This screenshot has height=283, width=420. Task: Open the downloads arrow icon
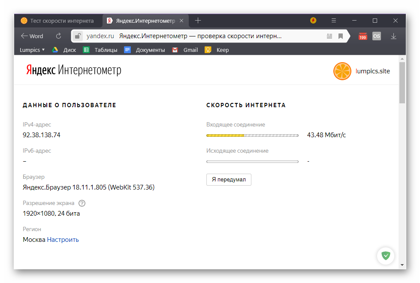[x=393, y=36]
